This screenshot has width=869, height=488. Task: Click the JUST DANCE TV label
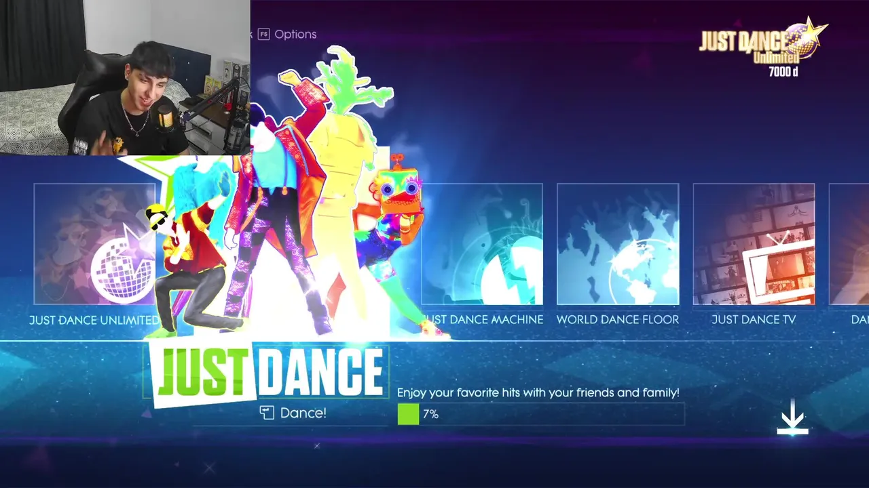click(x=754, y=319)
